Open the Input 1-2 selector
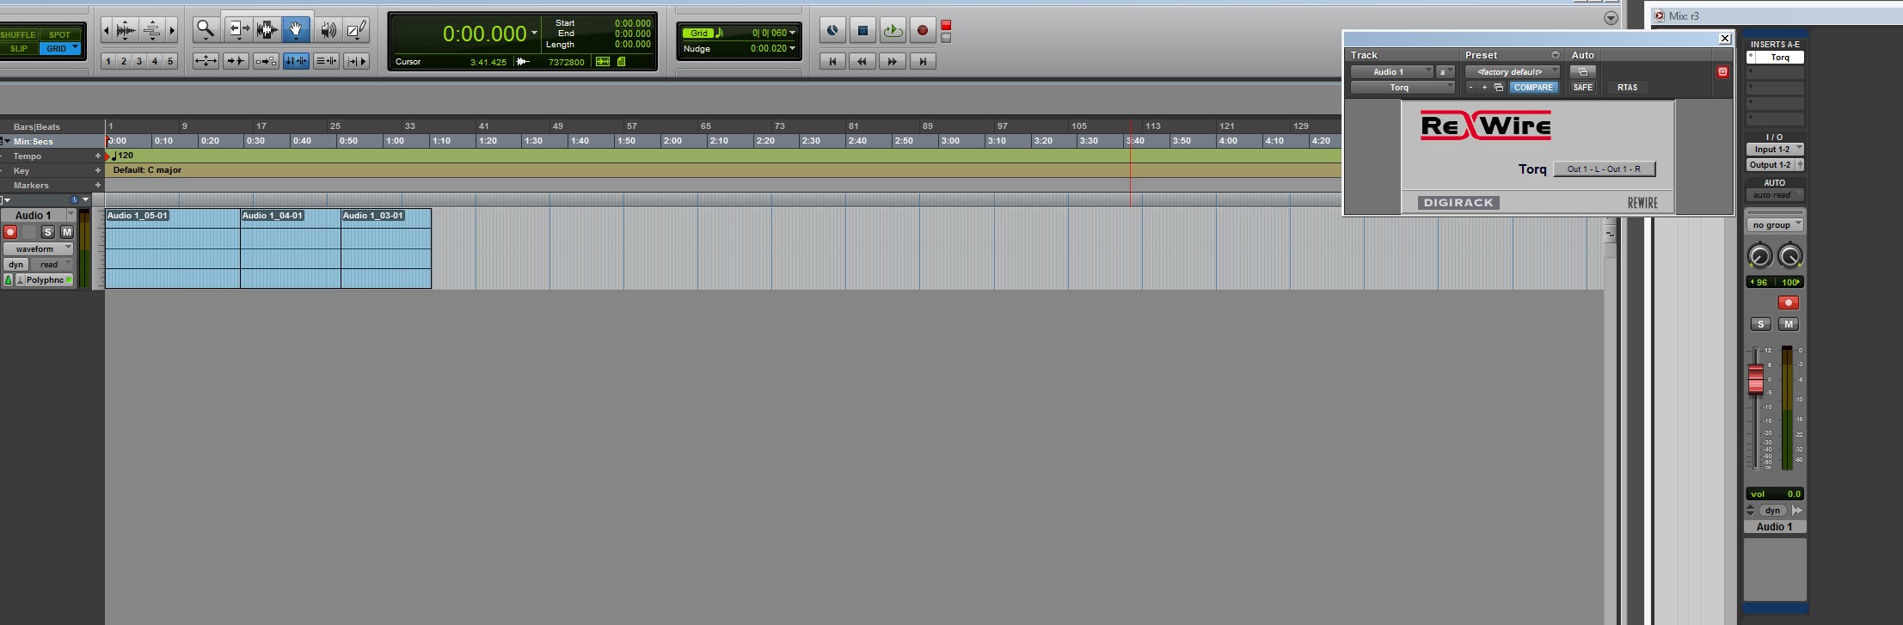The image size is (1903, 625). click(1774, 150)
